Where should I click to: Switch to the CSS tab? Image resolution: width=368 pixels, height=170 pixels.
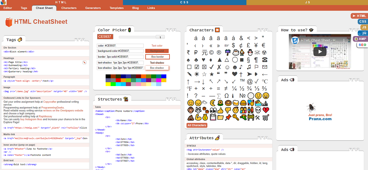184,2
